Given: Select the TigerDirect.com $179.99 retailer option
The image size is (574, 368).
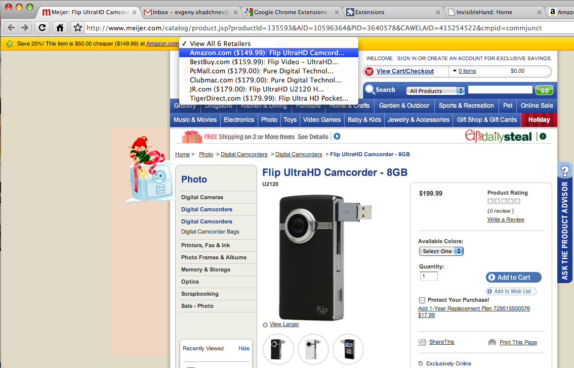Looking at the screenshot, I should (269, 98).
